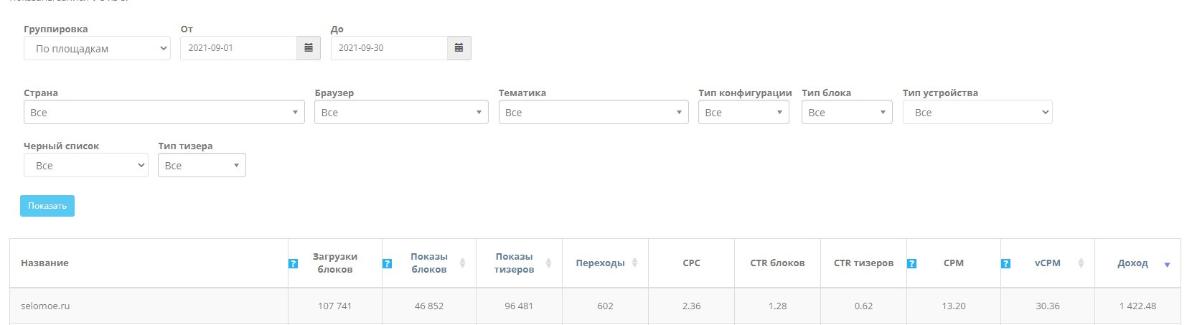Click help icon beside Block loads column
Image resolution: width=1192 pixels, height=325 pixels.
click(293, 264)
